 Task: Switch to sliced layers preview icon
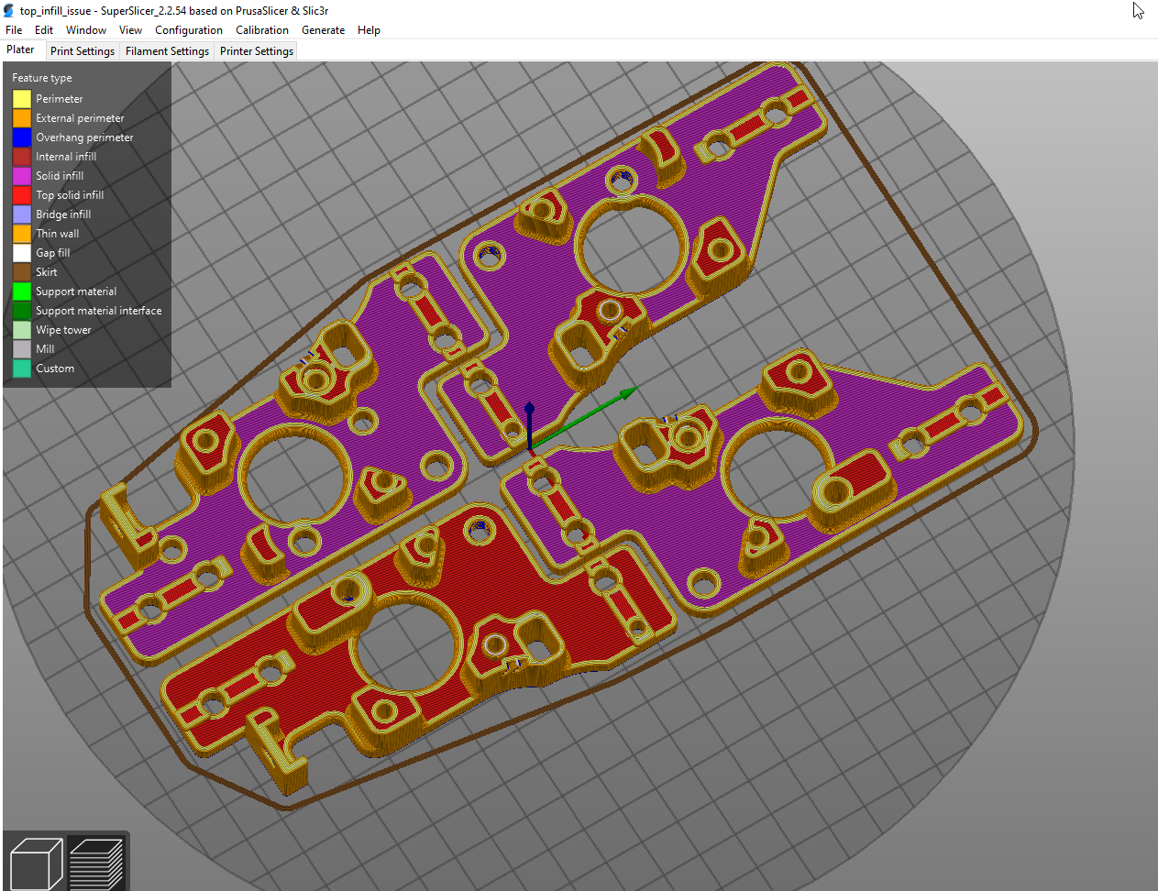pyautogui.click(x=96, y=862)
